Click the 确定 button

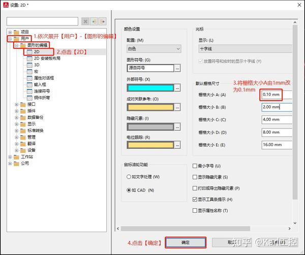(x=186, y=242)
